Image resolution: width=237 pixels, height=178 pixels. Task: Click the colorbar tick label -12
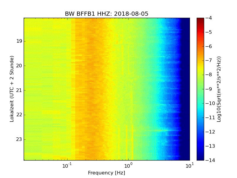coord(210,132)
